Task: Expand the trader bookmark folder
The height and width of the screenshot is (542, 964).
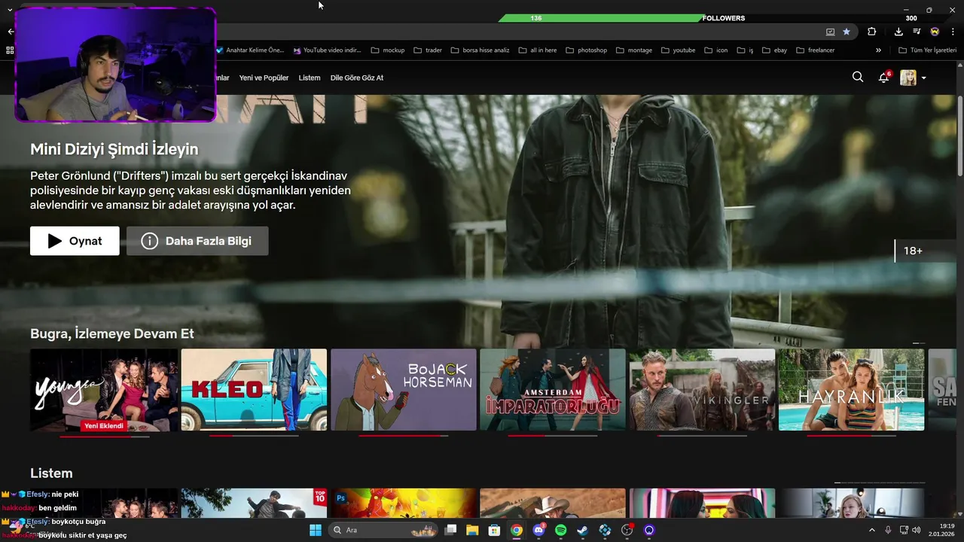Action: (427, 50)
